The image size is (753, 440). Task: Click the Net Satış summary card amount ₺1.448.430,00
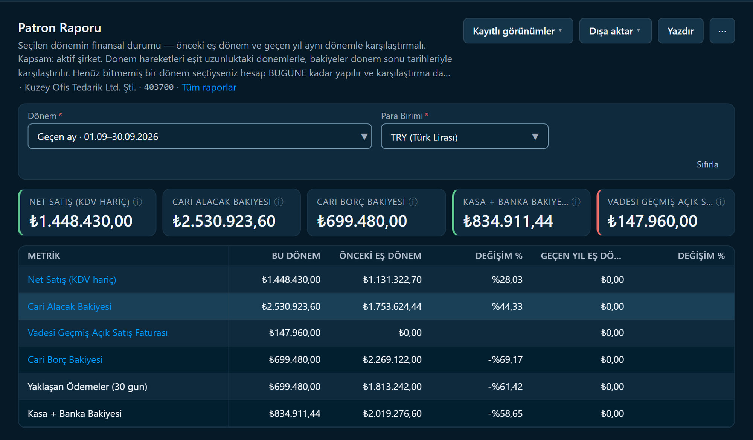coord(81,221)
